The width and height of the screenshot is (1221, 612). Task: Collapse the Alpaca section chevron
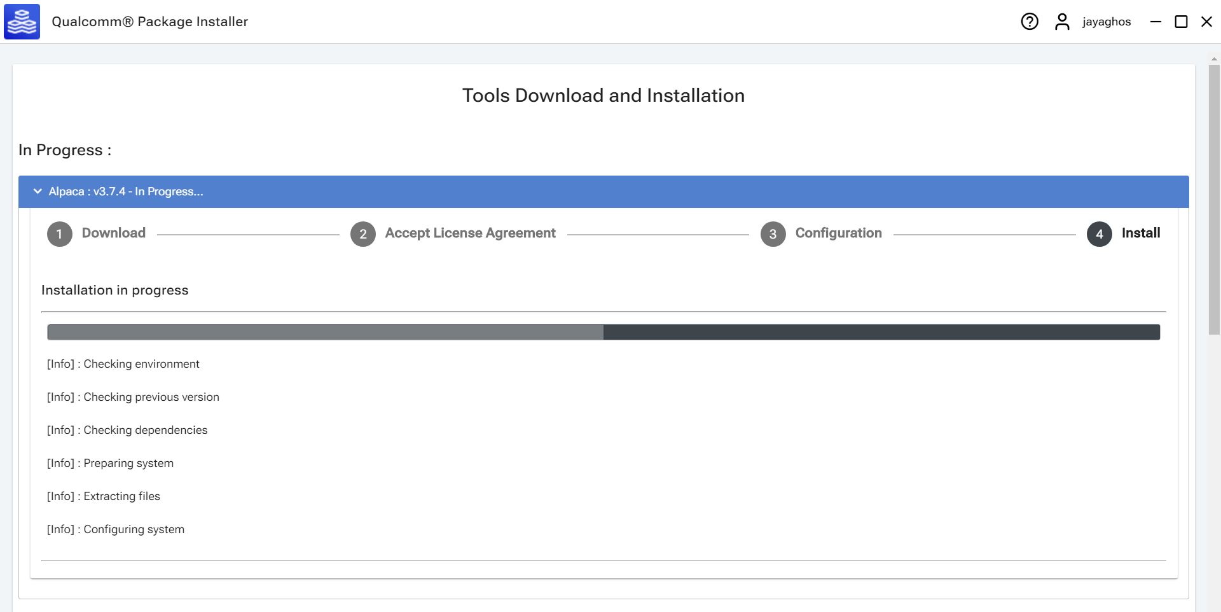click(x=38, y=191)
